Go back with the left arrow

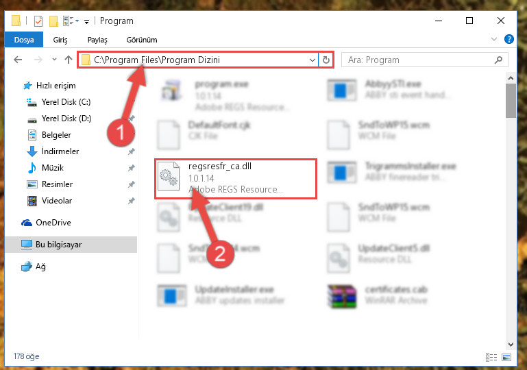tap(18, 60)
